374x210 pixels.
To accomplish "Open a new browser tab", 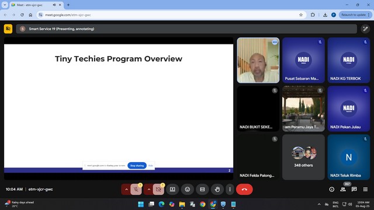I will (68, 5).
